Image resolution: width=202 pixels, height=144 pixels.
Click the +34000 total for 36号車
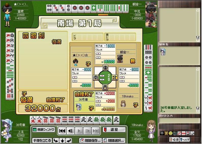(108, 109)
